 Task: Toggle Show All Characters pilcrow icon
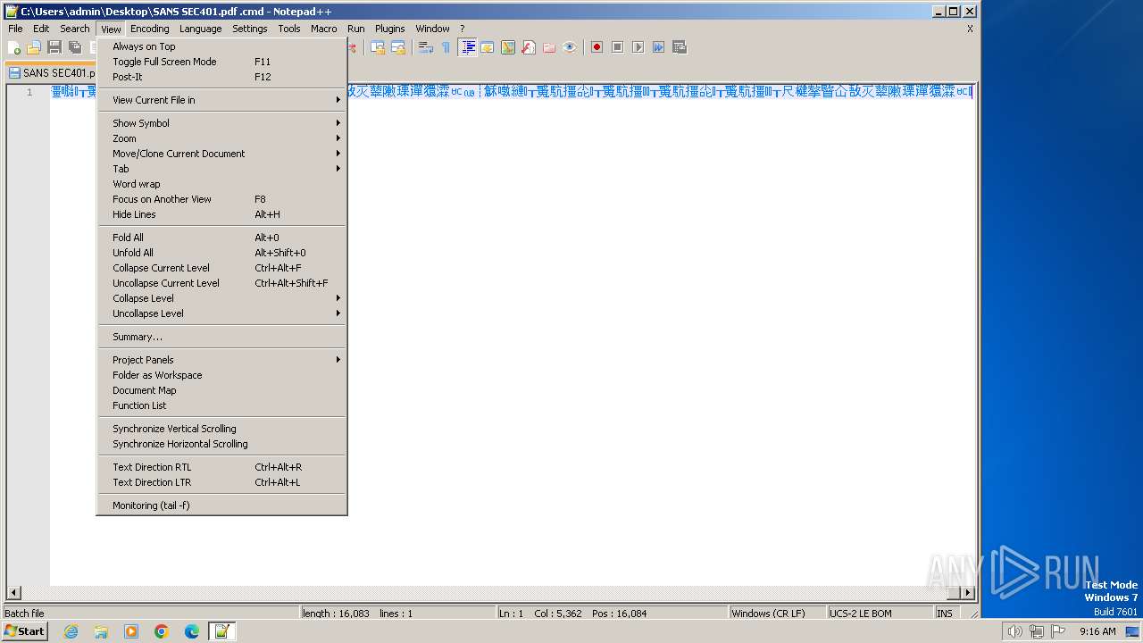446,47
